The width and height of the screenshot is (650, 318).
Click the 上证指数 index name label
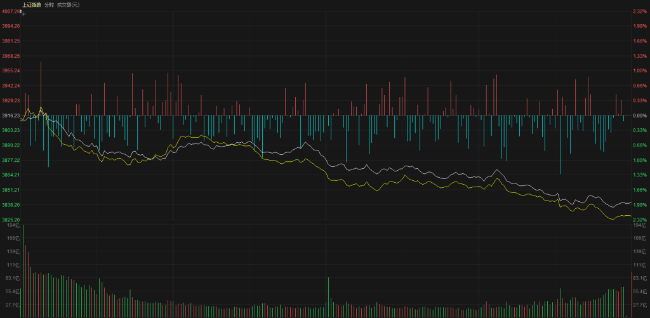pos(31,4)
